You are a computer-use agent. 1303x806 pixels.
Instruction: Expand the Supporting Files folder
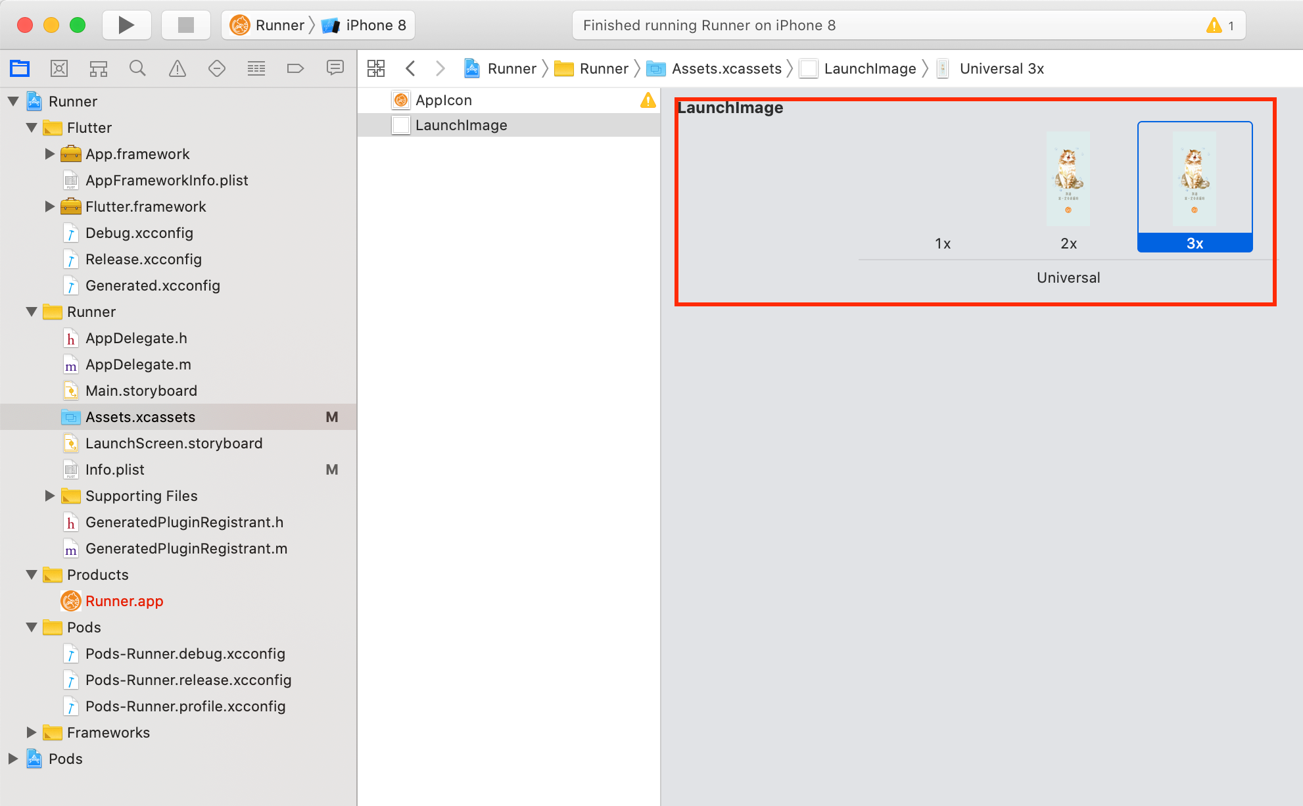(49, 496)
